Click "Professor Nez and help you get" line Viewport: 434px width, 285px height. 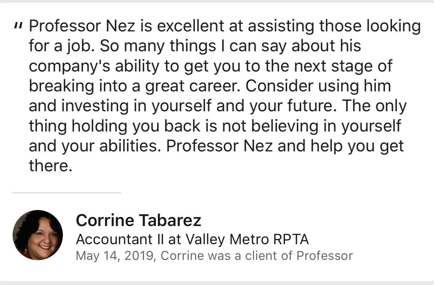[x=285, y=146]
